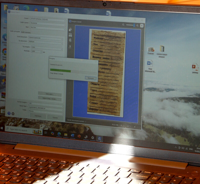200x184 pixels.
Task: Click the Examinare preview button
Action: point(38,116)
